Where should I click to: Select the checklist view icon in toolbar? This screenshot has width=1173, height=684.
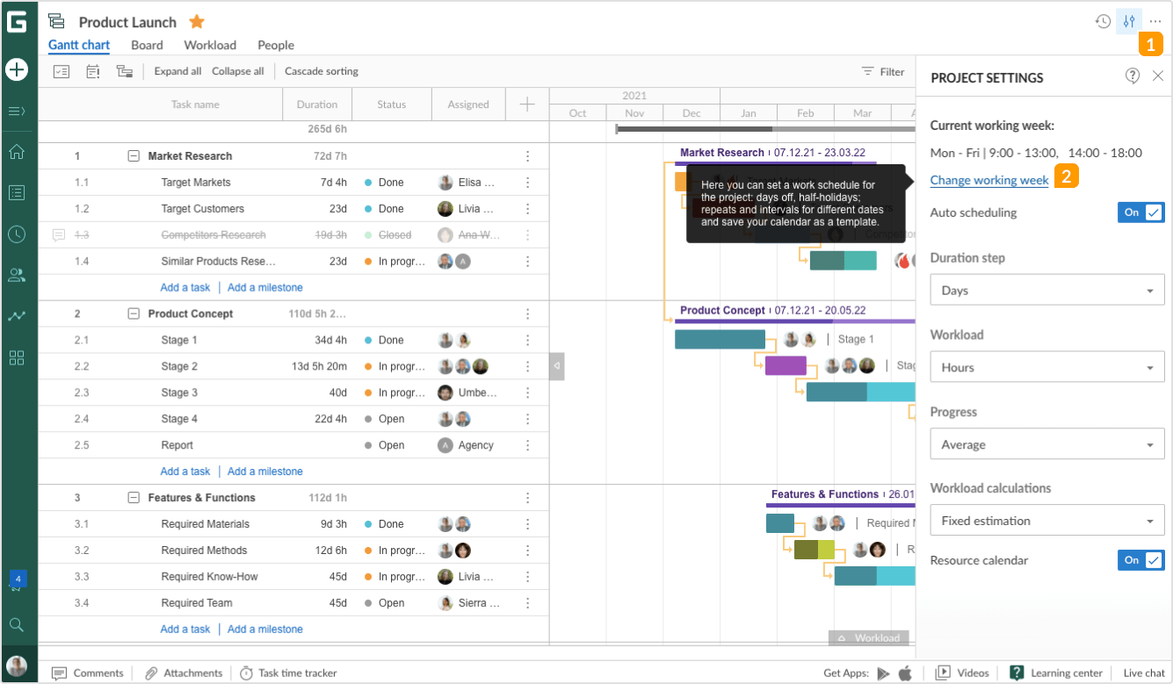[61, 71]
